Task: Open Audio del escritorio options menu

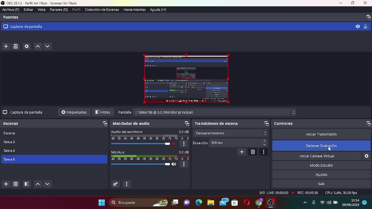Action: coord(184,144)
